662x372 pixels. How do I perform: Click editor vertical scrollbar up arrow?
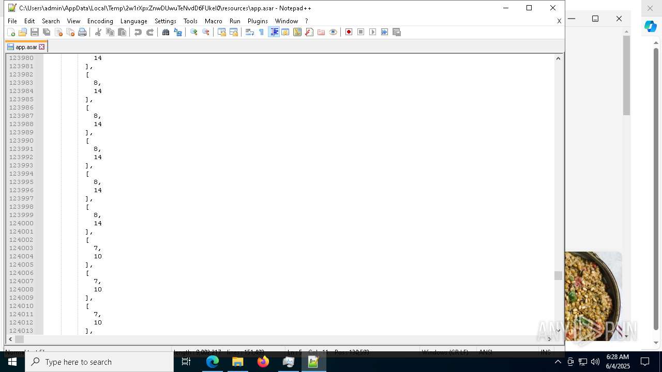tap(558, 58)
